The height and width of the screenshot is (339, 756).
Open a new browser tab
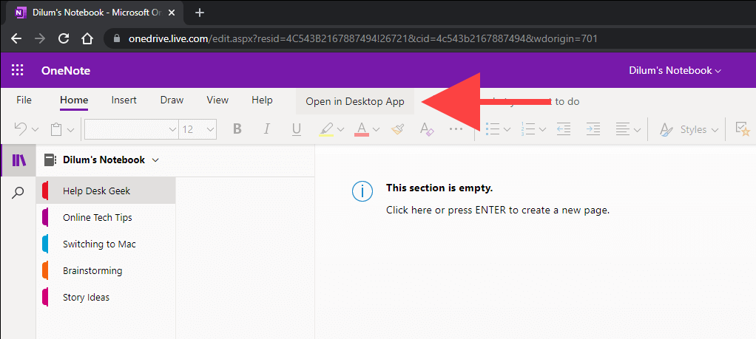[x=200, y=13]
